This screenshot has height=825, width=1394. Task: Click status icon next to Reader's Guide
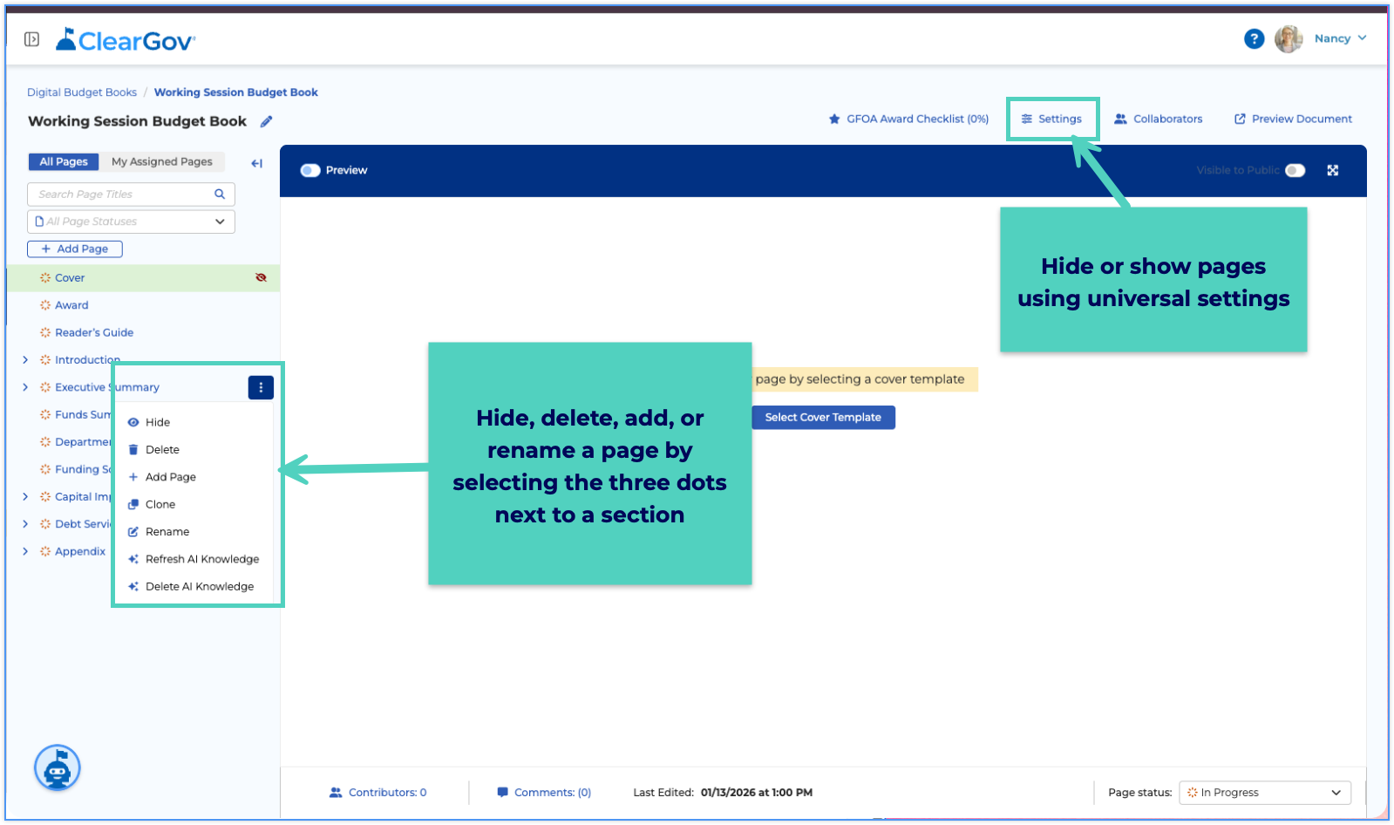click(x=45, y=332)
